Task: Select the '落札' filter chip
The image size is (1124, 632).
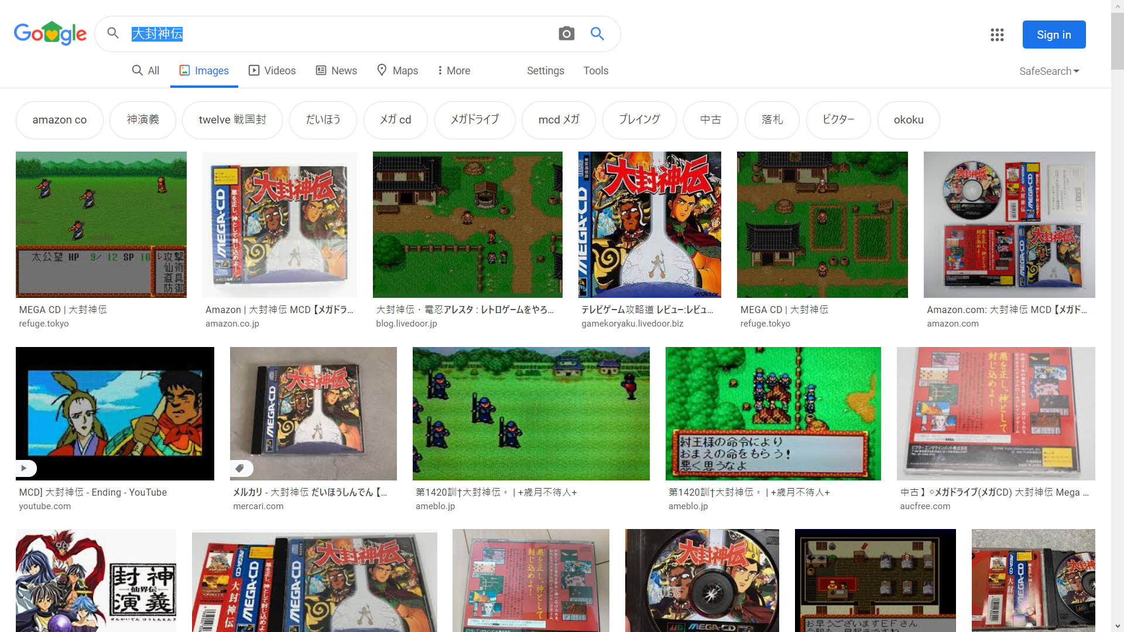Action: click(x=772, y=120)
